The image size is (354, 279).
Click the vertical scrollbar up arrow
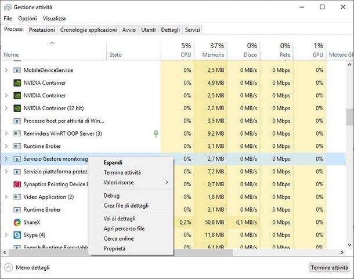[x=349, y=65]
